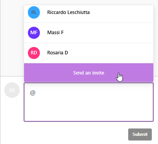Click the blue RL avatar circle
The width and height of the screenshot is (158, 144).
tap(34, 12)
